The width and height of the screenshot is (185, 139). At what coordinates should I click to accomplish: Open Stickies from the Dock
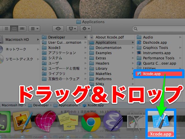point(68,122)
